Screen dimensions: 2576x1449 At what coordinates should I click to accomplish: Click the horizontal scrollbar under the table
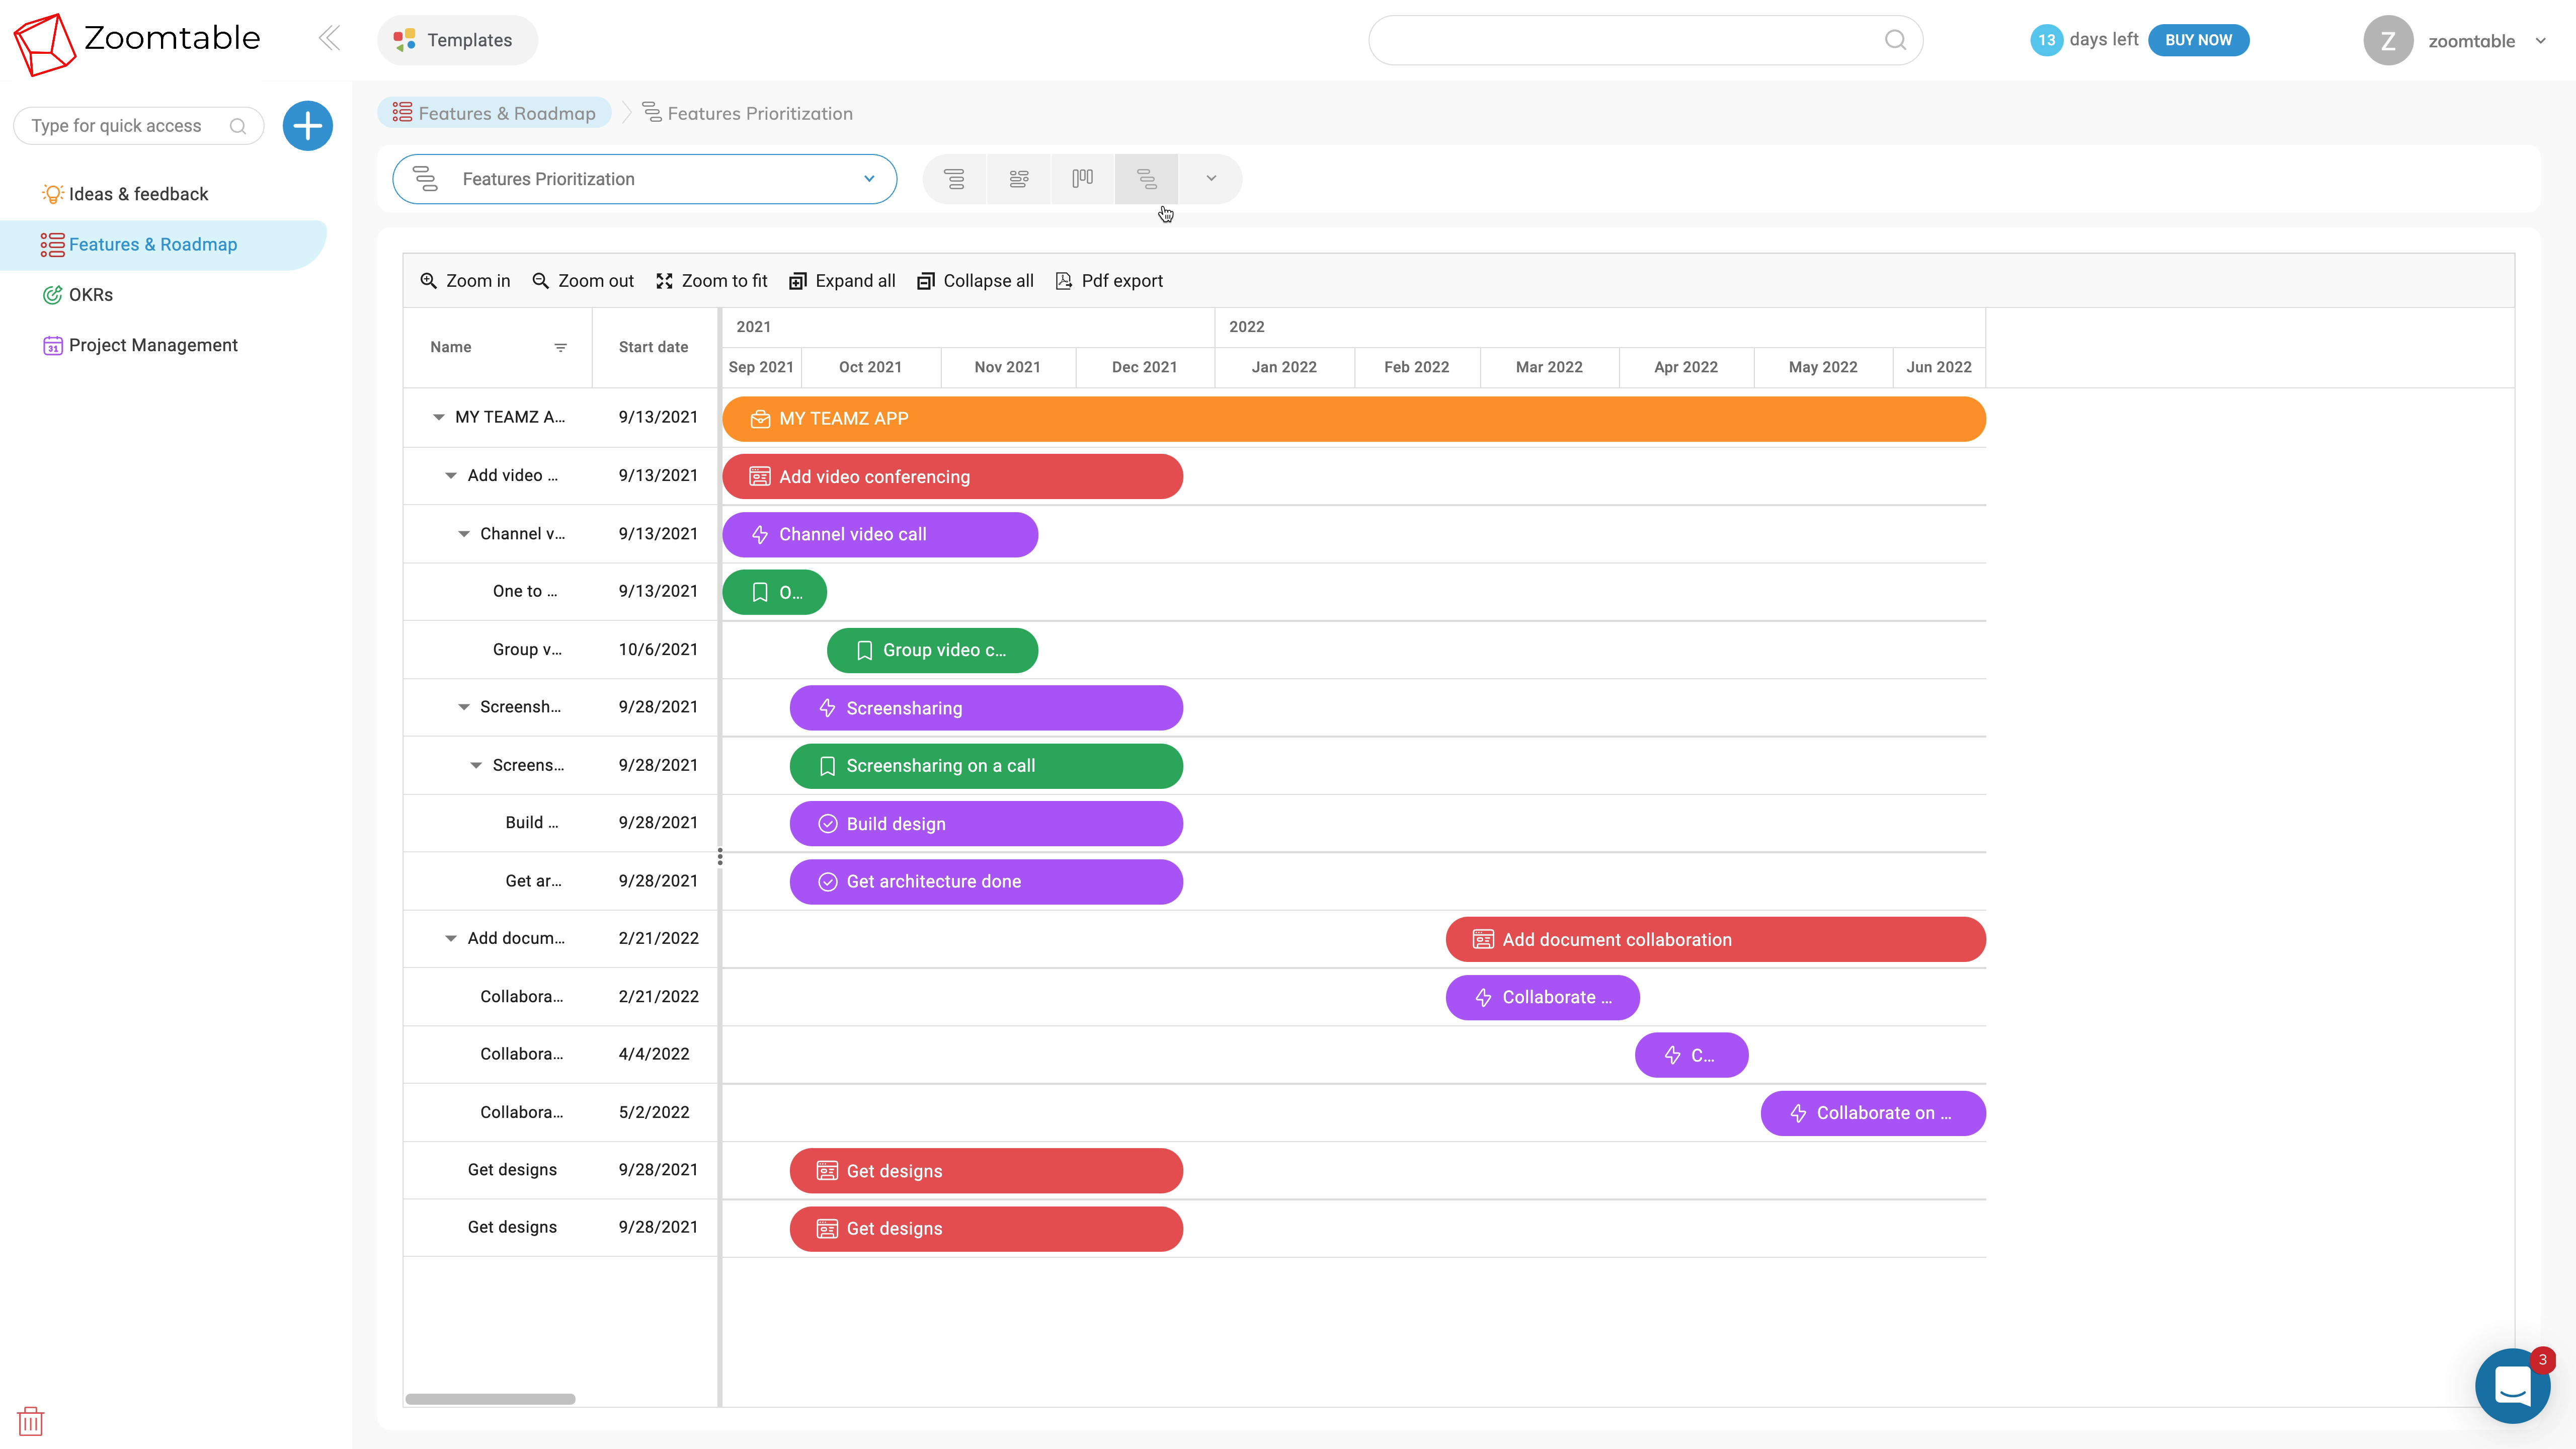490,1398
